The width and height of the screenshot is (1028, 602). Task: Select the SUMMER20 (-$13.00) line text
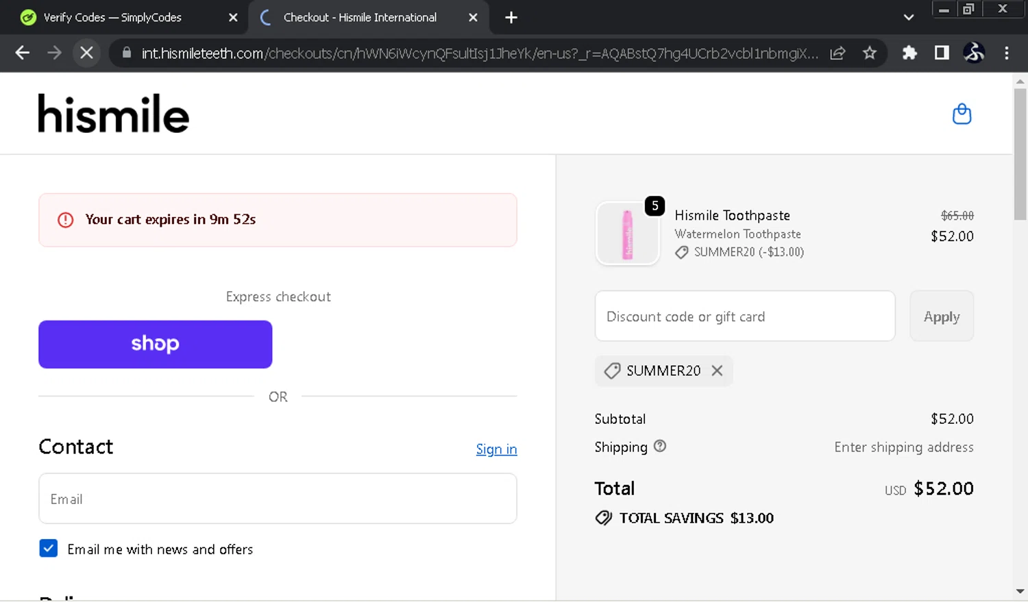pyautogui.click(x=748, y=252)
